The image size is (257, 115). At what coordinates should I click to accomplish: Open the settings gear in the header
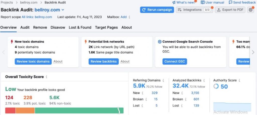click(x=250, y=10)
